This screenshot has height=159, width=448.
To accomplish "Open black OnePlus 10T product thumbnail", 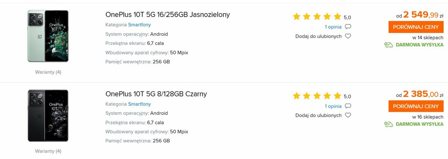I will 48,115.
